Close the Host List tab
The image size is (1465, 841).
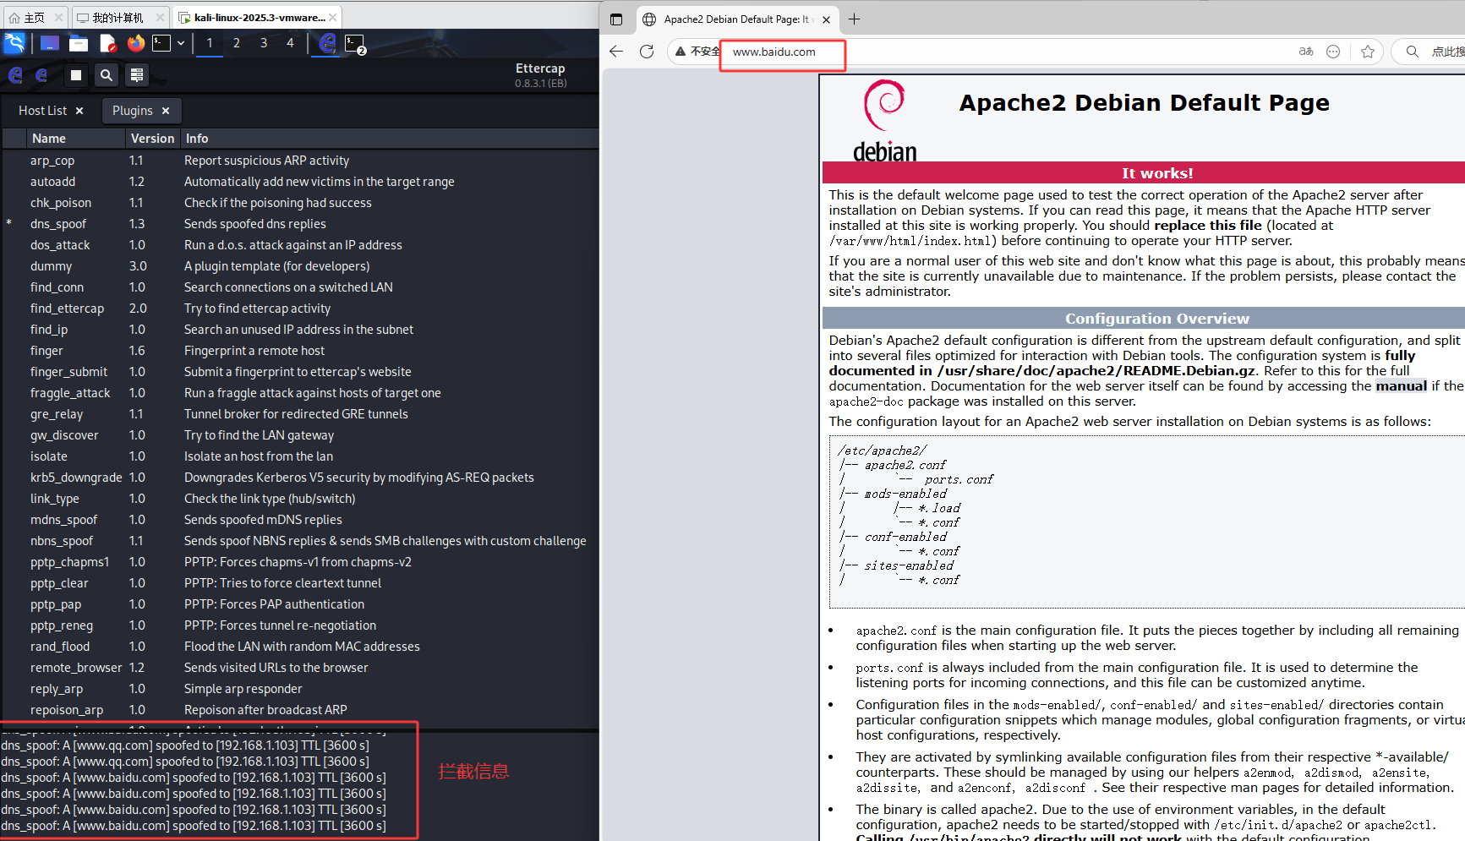79,111
